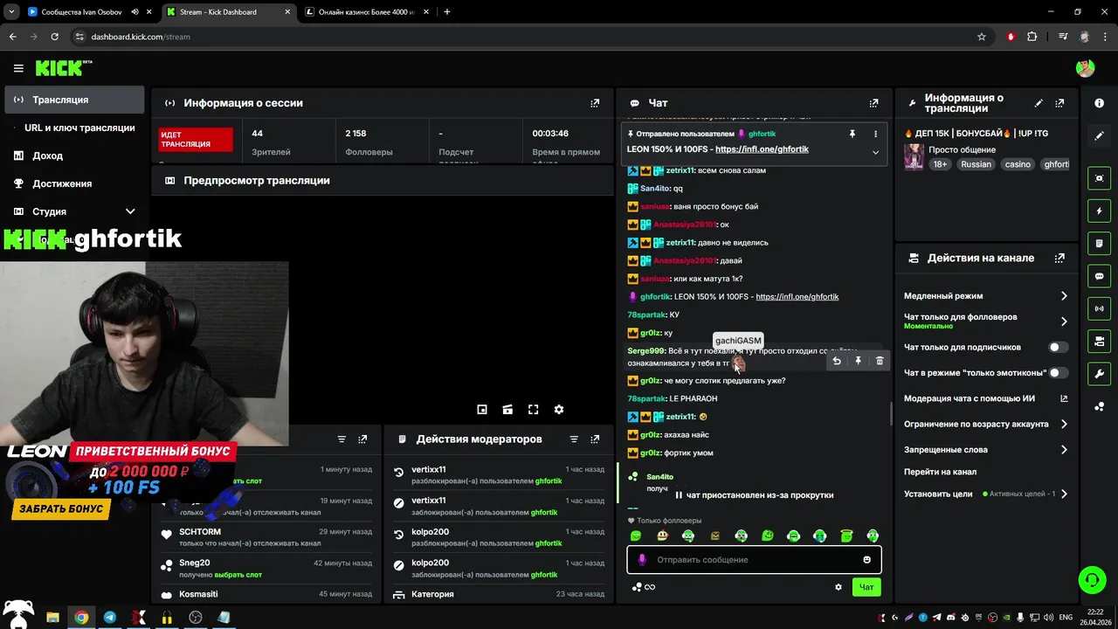This screenshot has height=629, width=1118.
Task: Pop out the stream information panel
Action: click(x=1059, y=103)
